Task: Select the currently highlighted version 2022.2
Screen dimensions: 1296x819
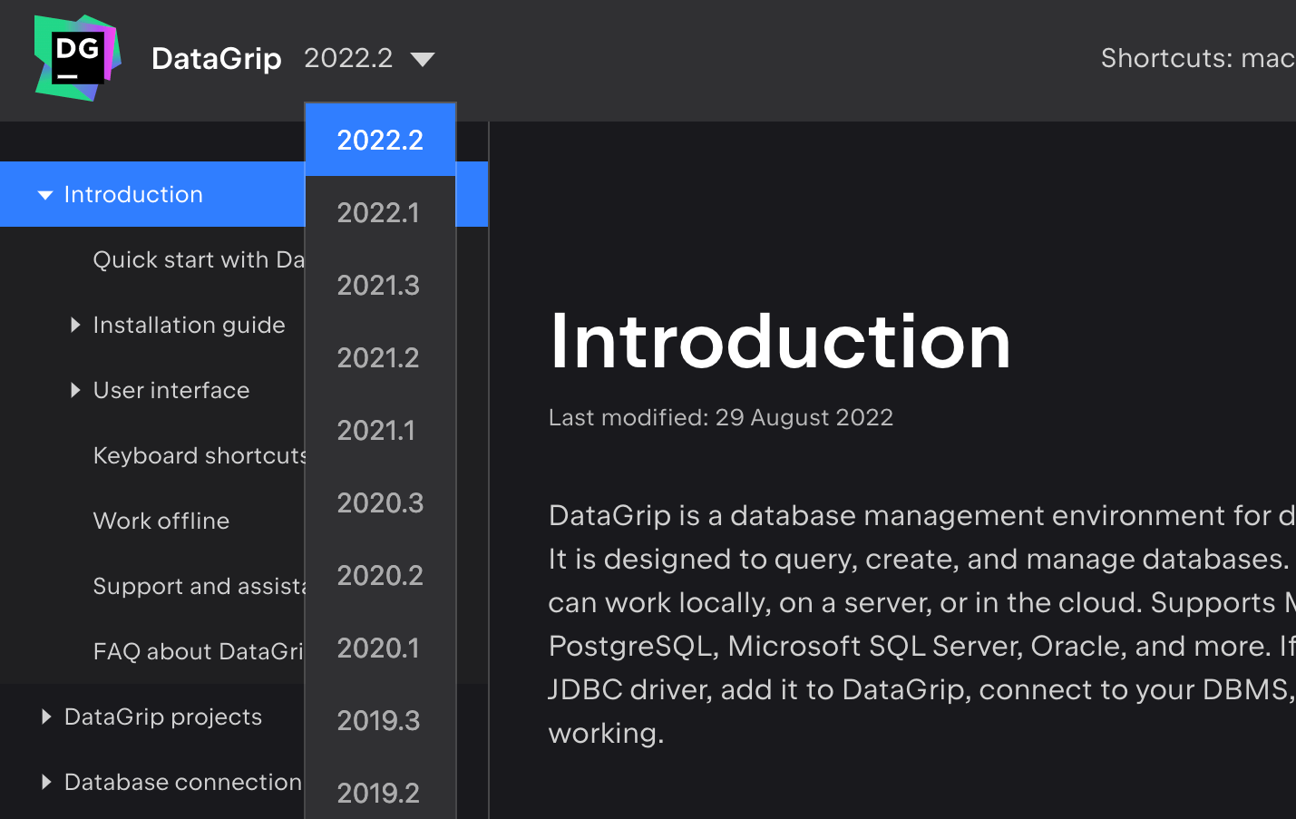Action: [380, 140]
